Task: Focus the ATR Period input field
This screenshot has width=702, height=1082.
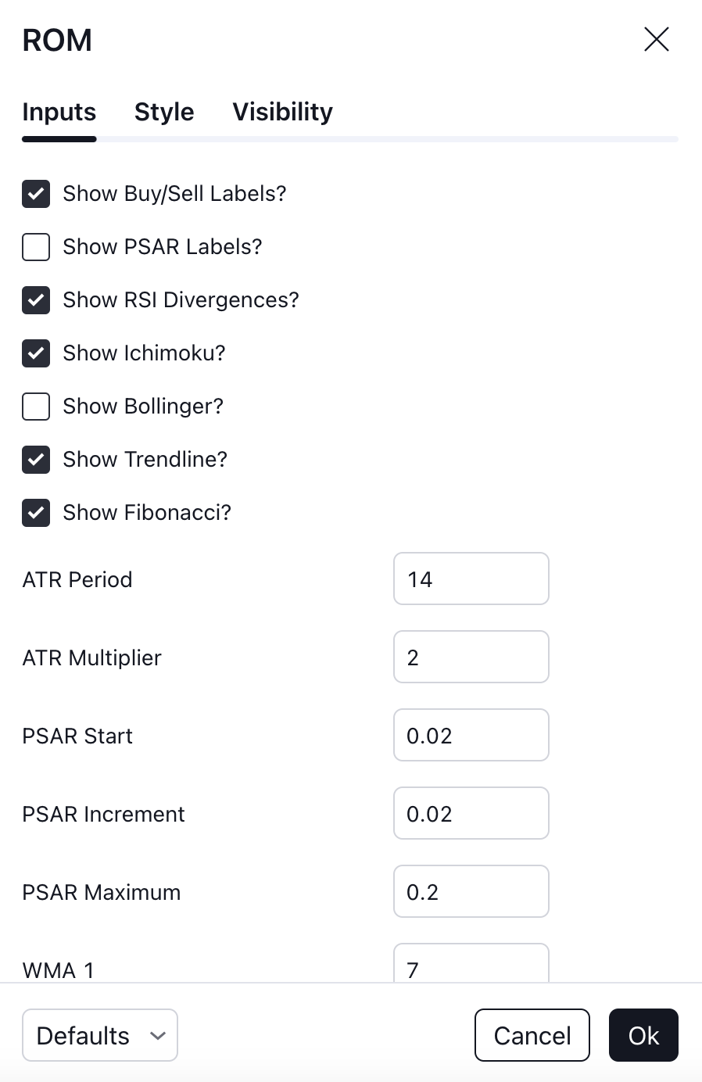Action: [471, 579]
